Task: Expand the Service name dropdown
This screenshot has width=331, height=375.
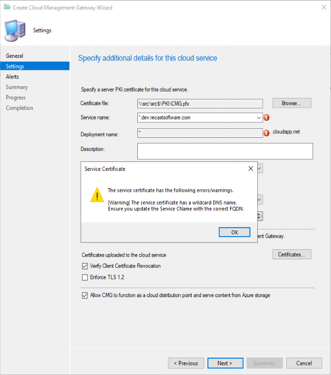Action: [x=258, y=118]
